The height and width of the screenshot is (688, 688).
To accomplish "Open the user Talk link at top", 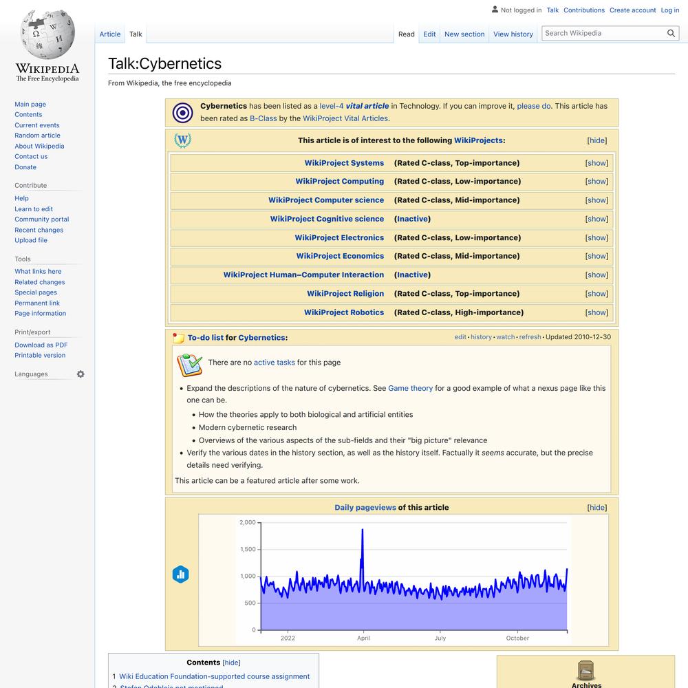I will click(x=552, y=10).
